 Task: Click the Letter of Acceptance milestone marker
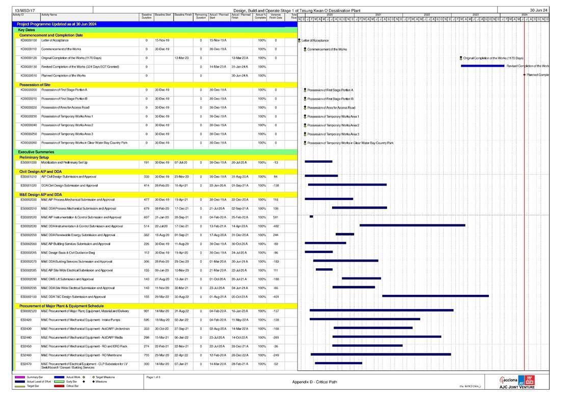299,40
